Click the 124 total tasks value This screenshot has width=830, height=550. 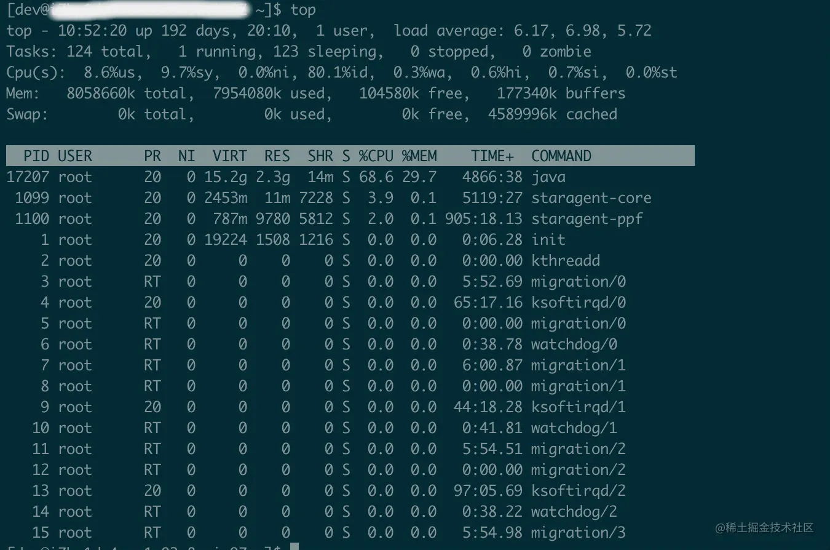[x=79, y=52]
